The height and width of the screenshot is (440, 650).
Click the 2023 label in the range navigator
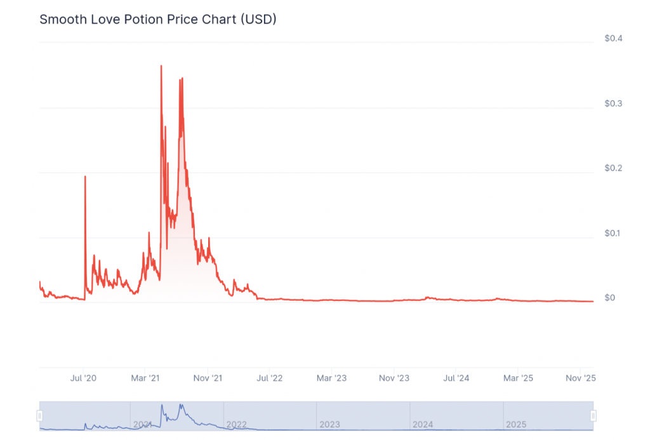point(330,423)
